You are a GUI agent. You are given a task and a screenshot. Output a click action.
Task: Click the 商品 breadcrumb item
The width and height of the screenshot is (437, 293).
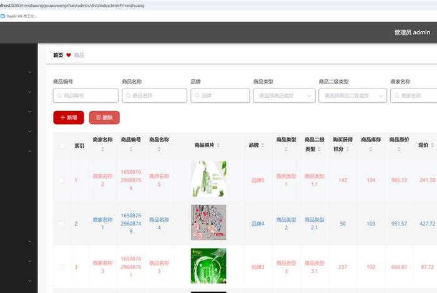click(x=79, y=55)
